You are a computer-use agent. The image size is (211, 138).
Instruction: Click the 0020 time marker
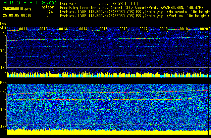tap(204, 29)
